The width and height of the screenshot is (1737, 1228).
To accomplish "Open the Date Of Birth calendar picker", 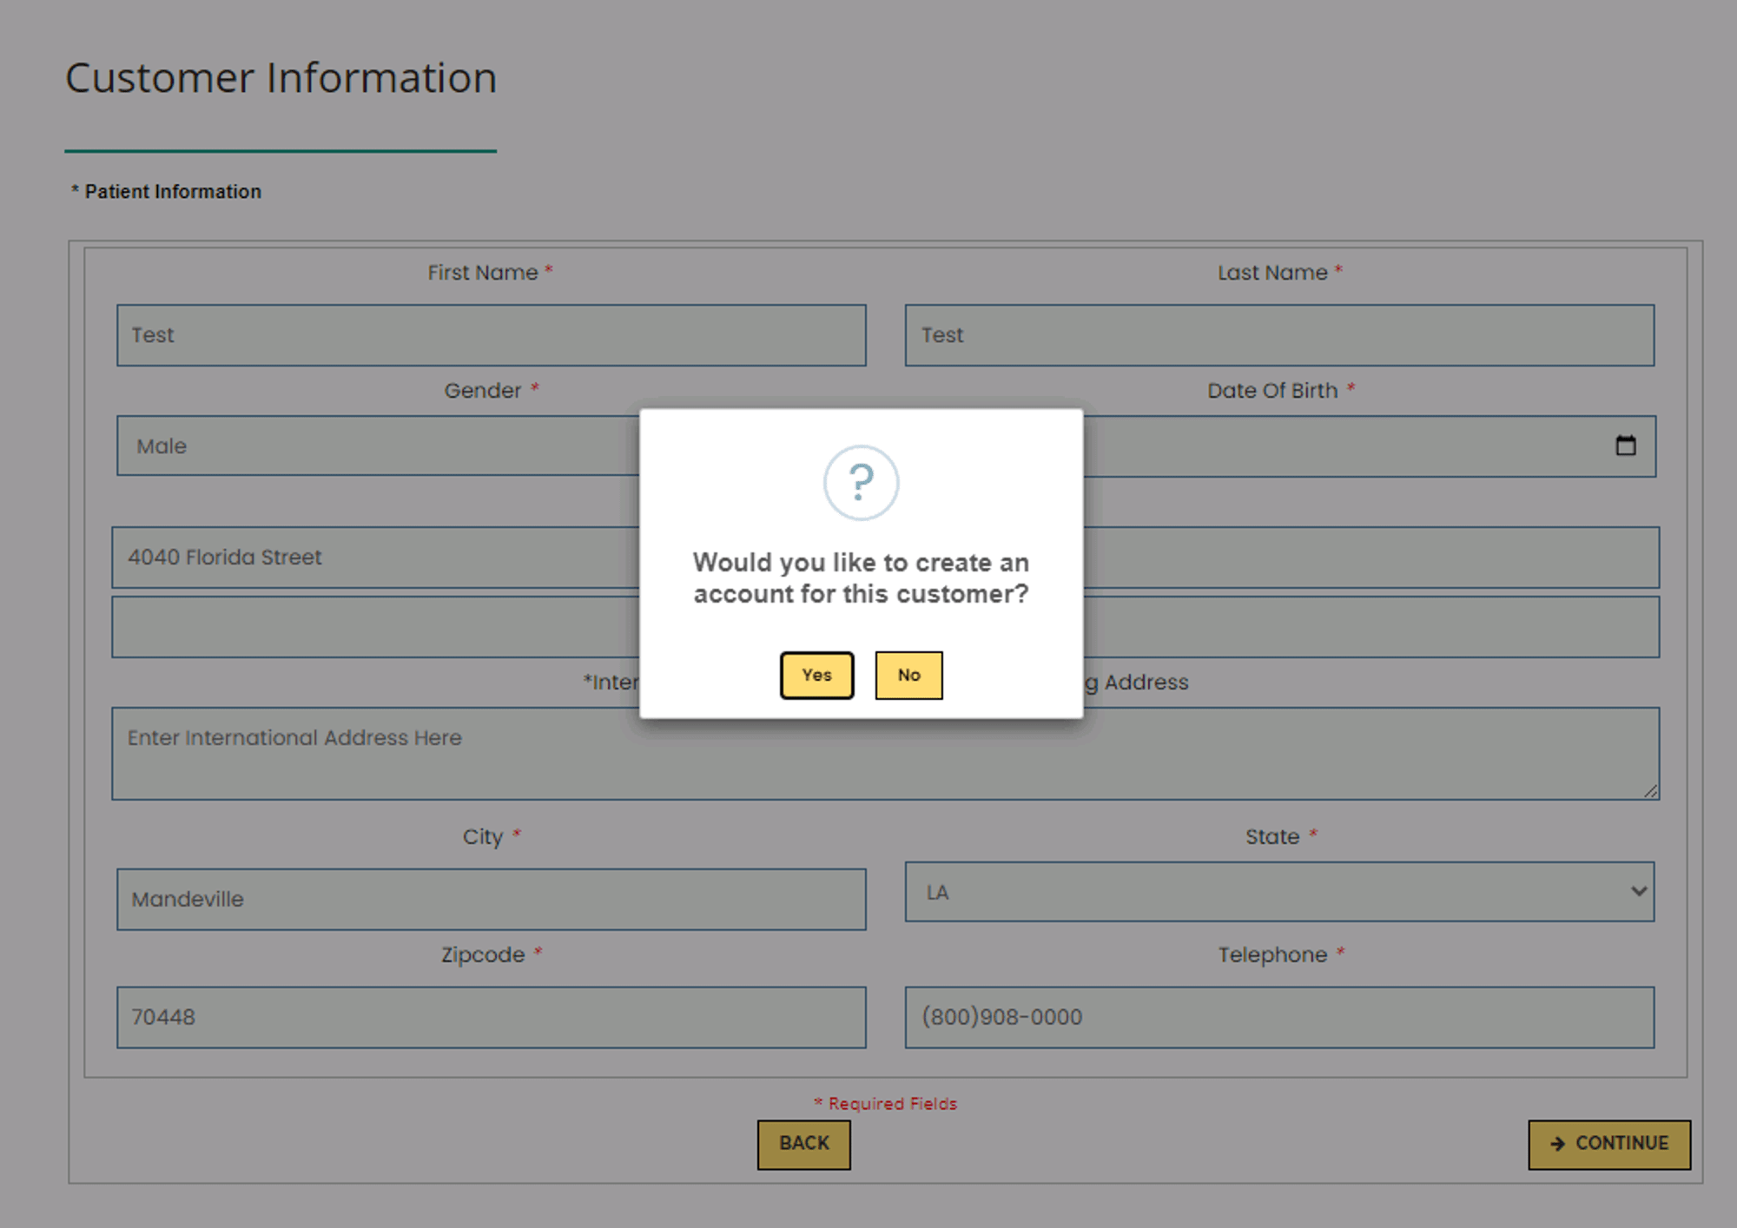I will (x=1625, y=446).
